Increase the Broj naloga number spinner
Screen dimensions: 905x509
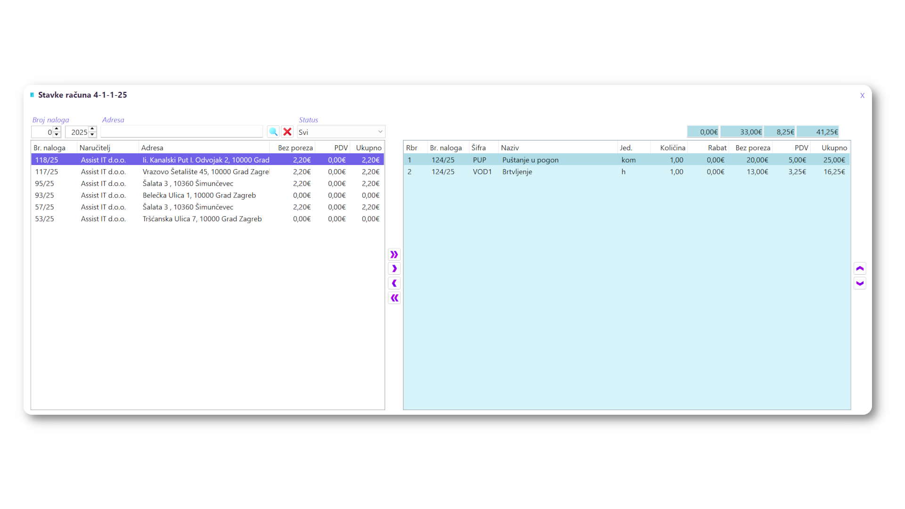[57, 129]
